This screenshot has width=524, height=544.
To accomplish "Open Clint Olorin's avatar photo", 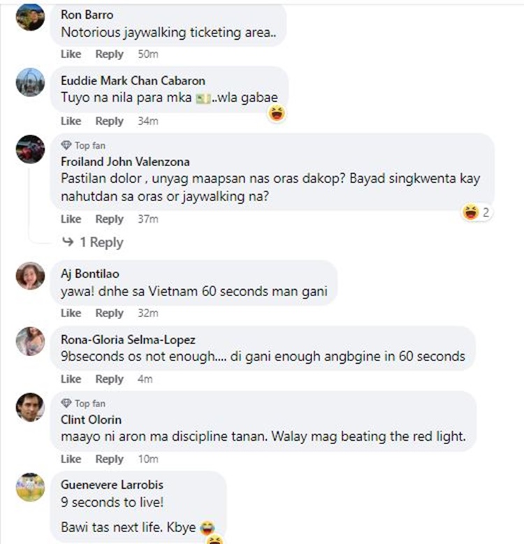I will 30,407.
